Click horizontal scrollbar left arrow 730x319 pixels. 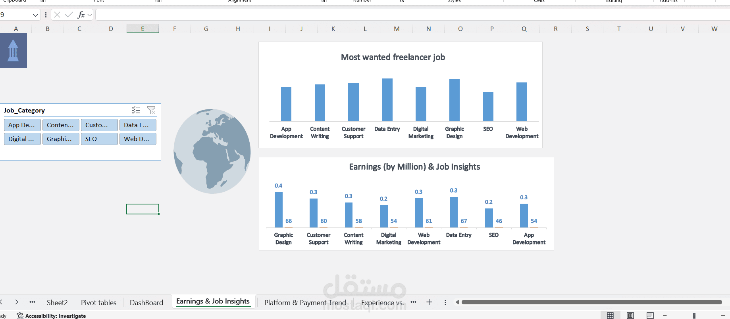coord(457,302)
